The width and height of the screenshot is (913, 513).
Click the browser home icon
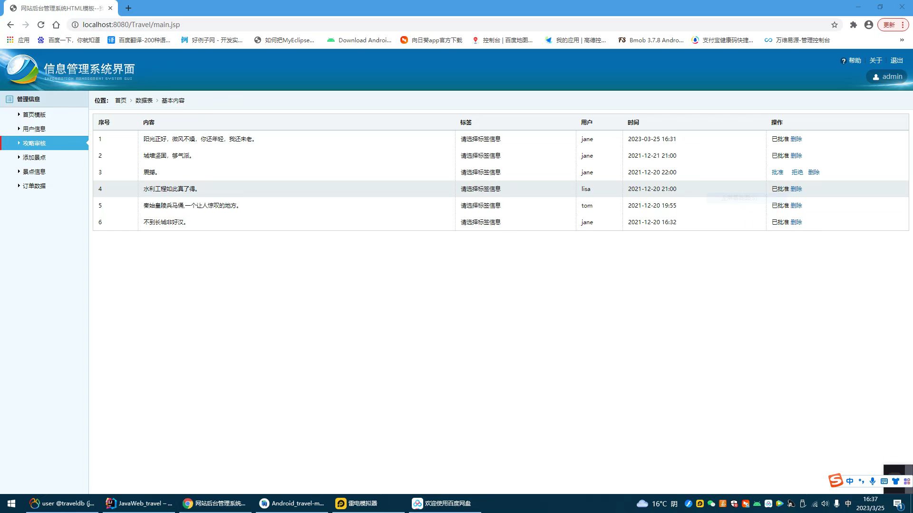coord(56,25)
